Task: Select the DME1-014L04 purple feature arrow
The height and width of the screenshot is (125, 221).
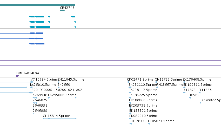Action: coord(18,76)
